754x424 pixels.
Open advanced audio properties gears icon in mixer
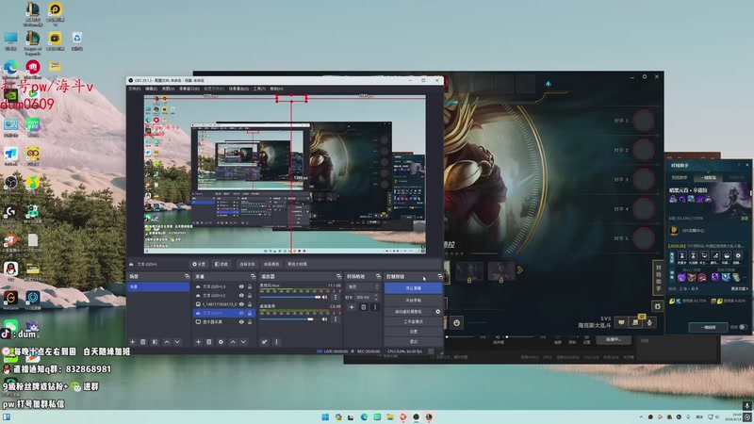[x=265, y=342]
